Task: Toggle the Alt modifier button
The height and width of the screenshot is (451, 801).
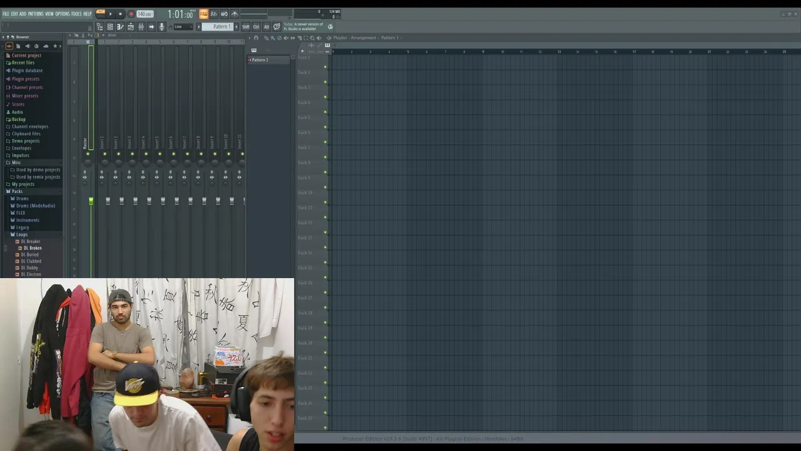Action: 266,27
